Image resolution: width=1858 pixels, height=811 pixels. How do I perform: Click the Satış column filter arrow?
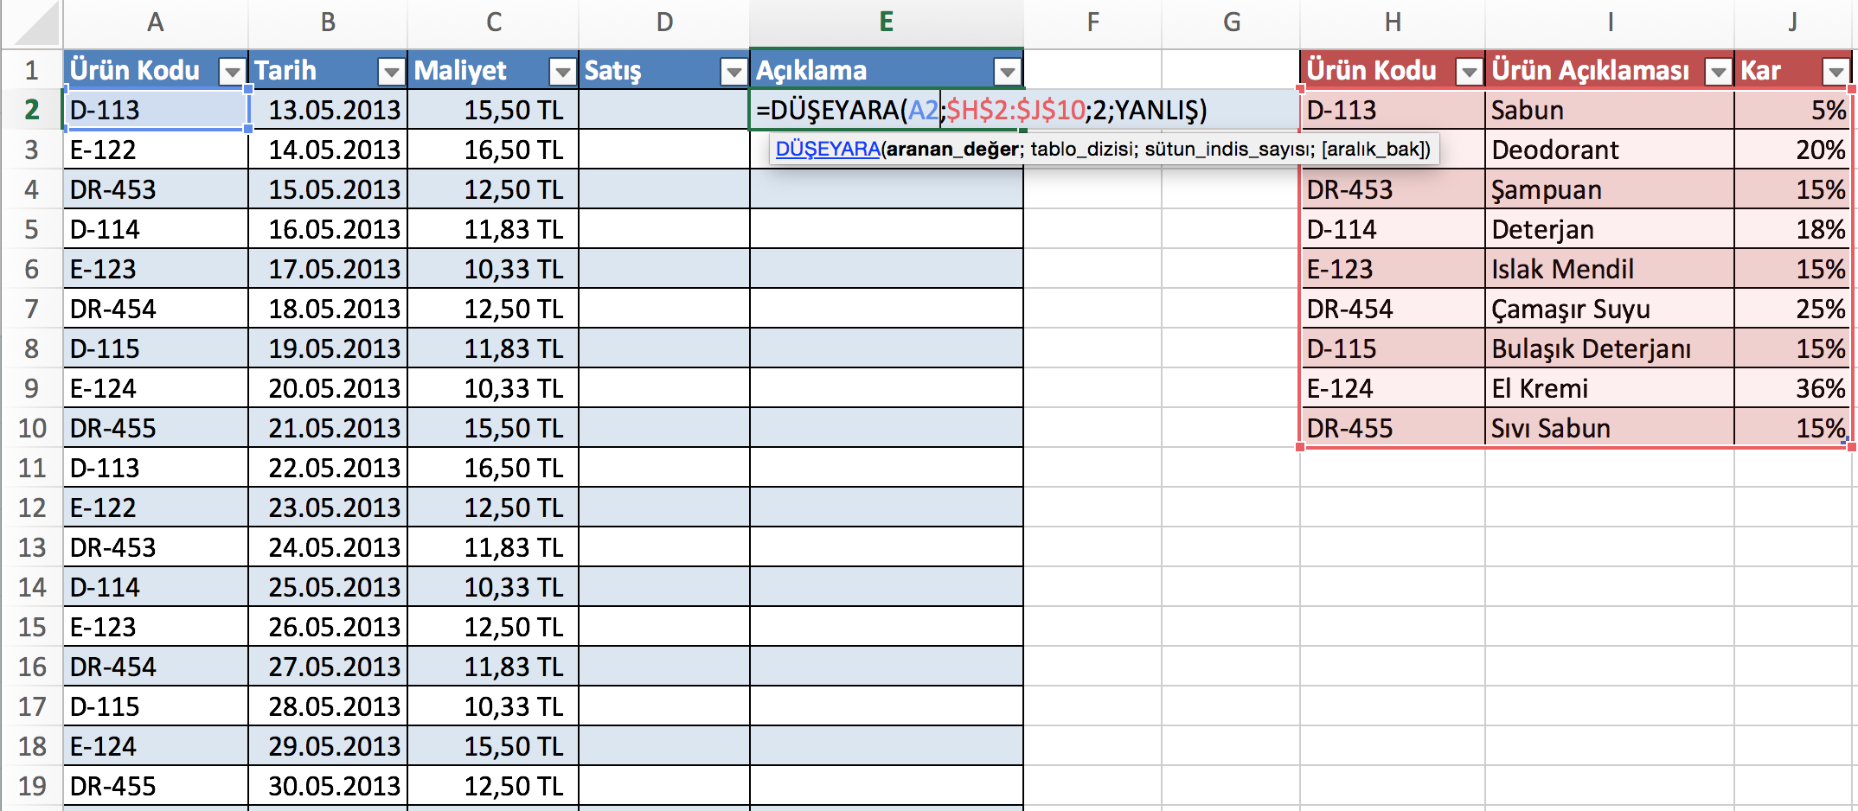[734, 72]
